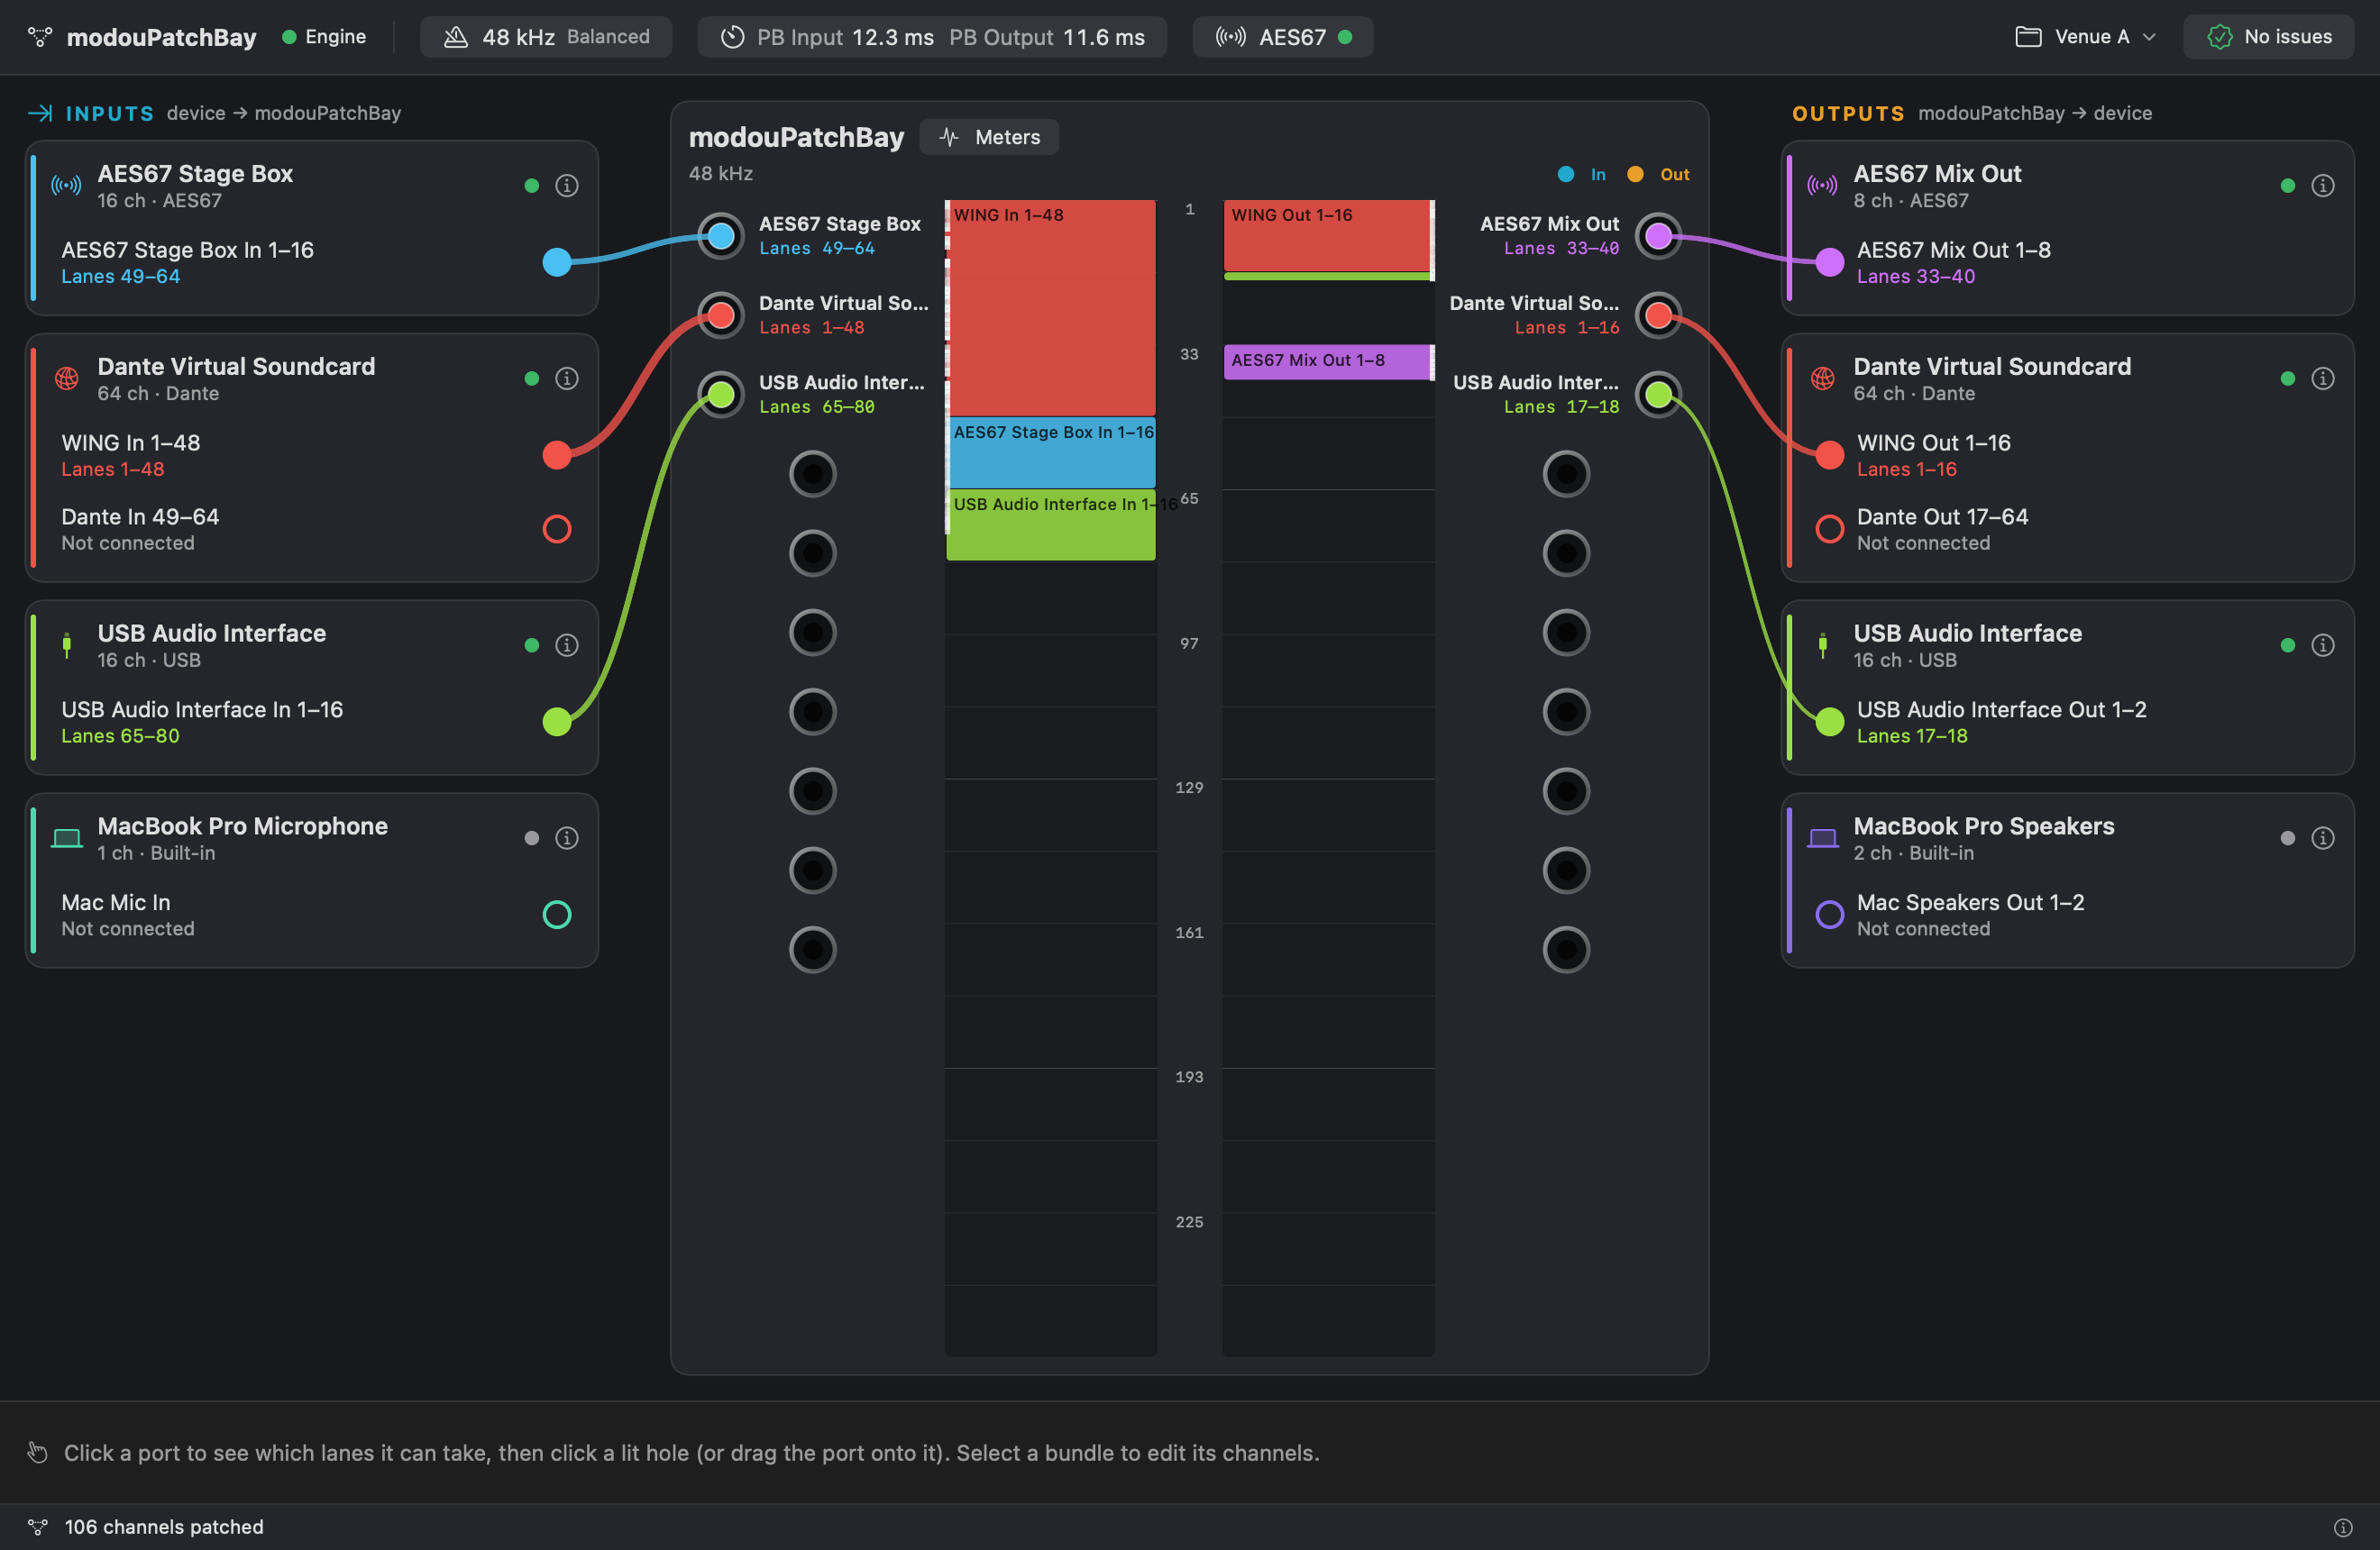Open info for AES67 Mix Out device
The width and height of the screenshot is (2380, 1550).
[2323, 186]
